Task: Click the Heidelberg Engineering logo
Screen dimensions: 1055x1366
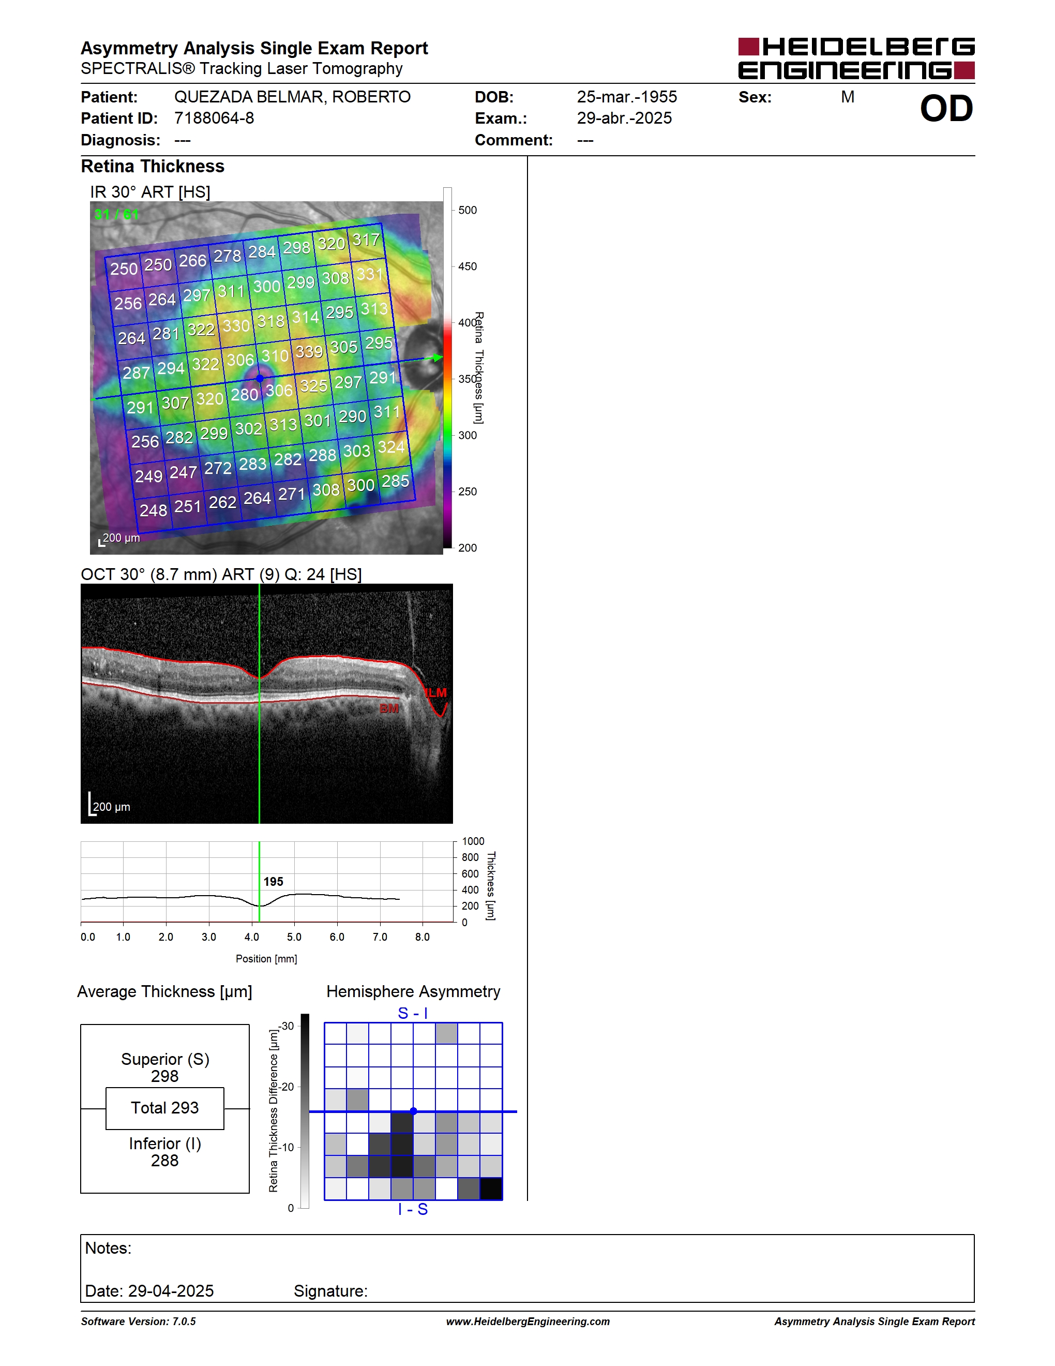Action: [856, 59]
